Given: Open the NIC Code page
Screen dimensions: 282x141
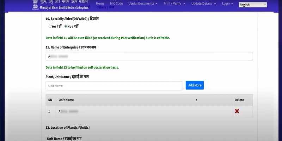Looking at the screenshot, I should [116, 4].
